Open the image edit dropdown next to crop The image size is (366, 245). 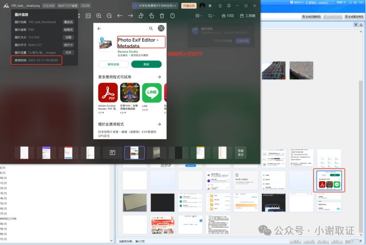[199, 16]
